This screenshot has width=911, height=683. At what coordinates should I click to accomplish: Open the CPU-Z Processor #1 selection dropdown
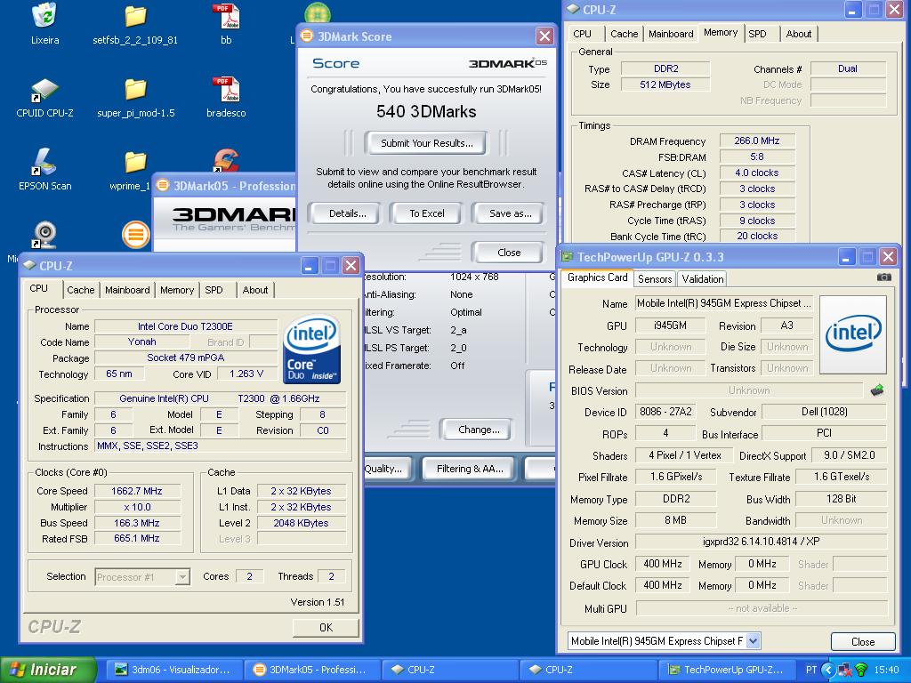pos(182,576)
